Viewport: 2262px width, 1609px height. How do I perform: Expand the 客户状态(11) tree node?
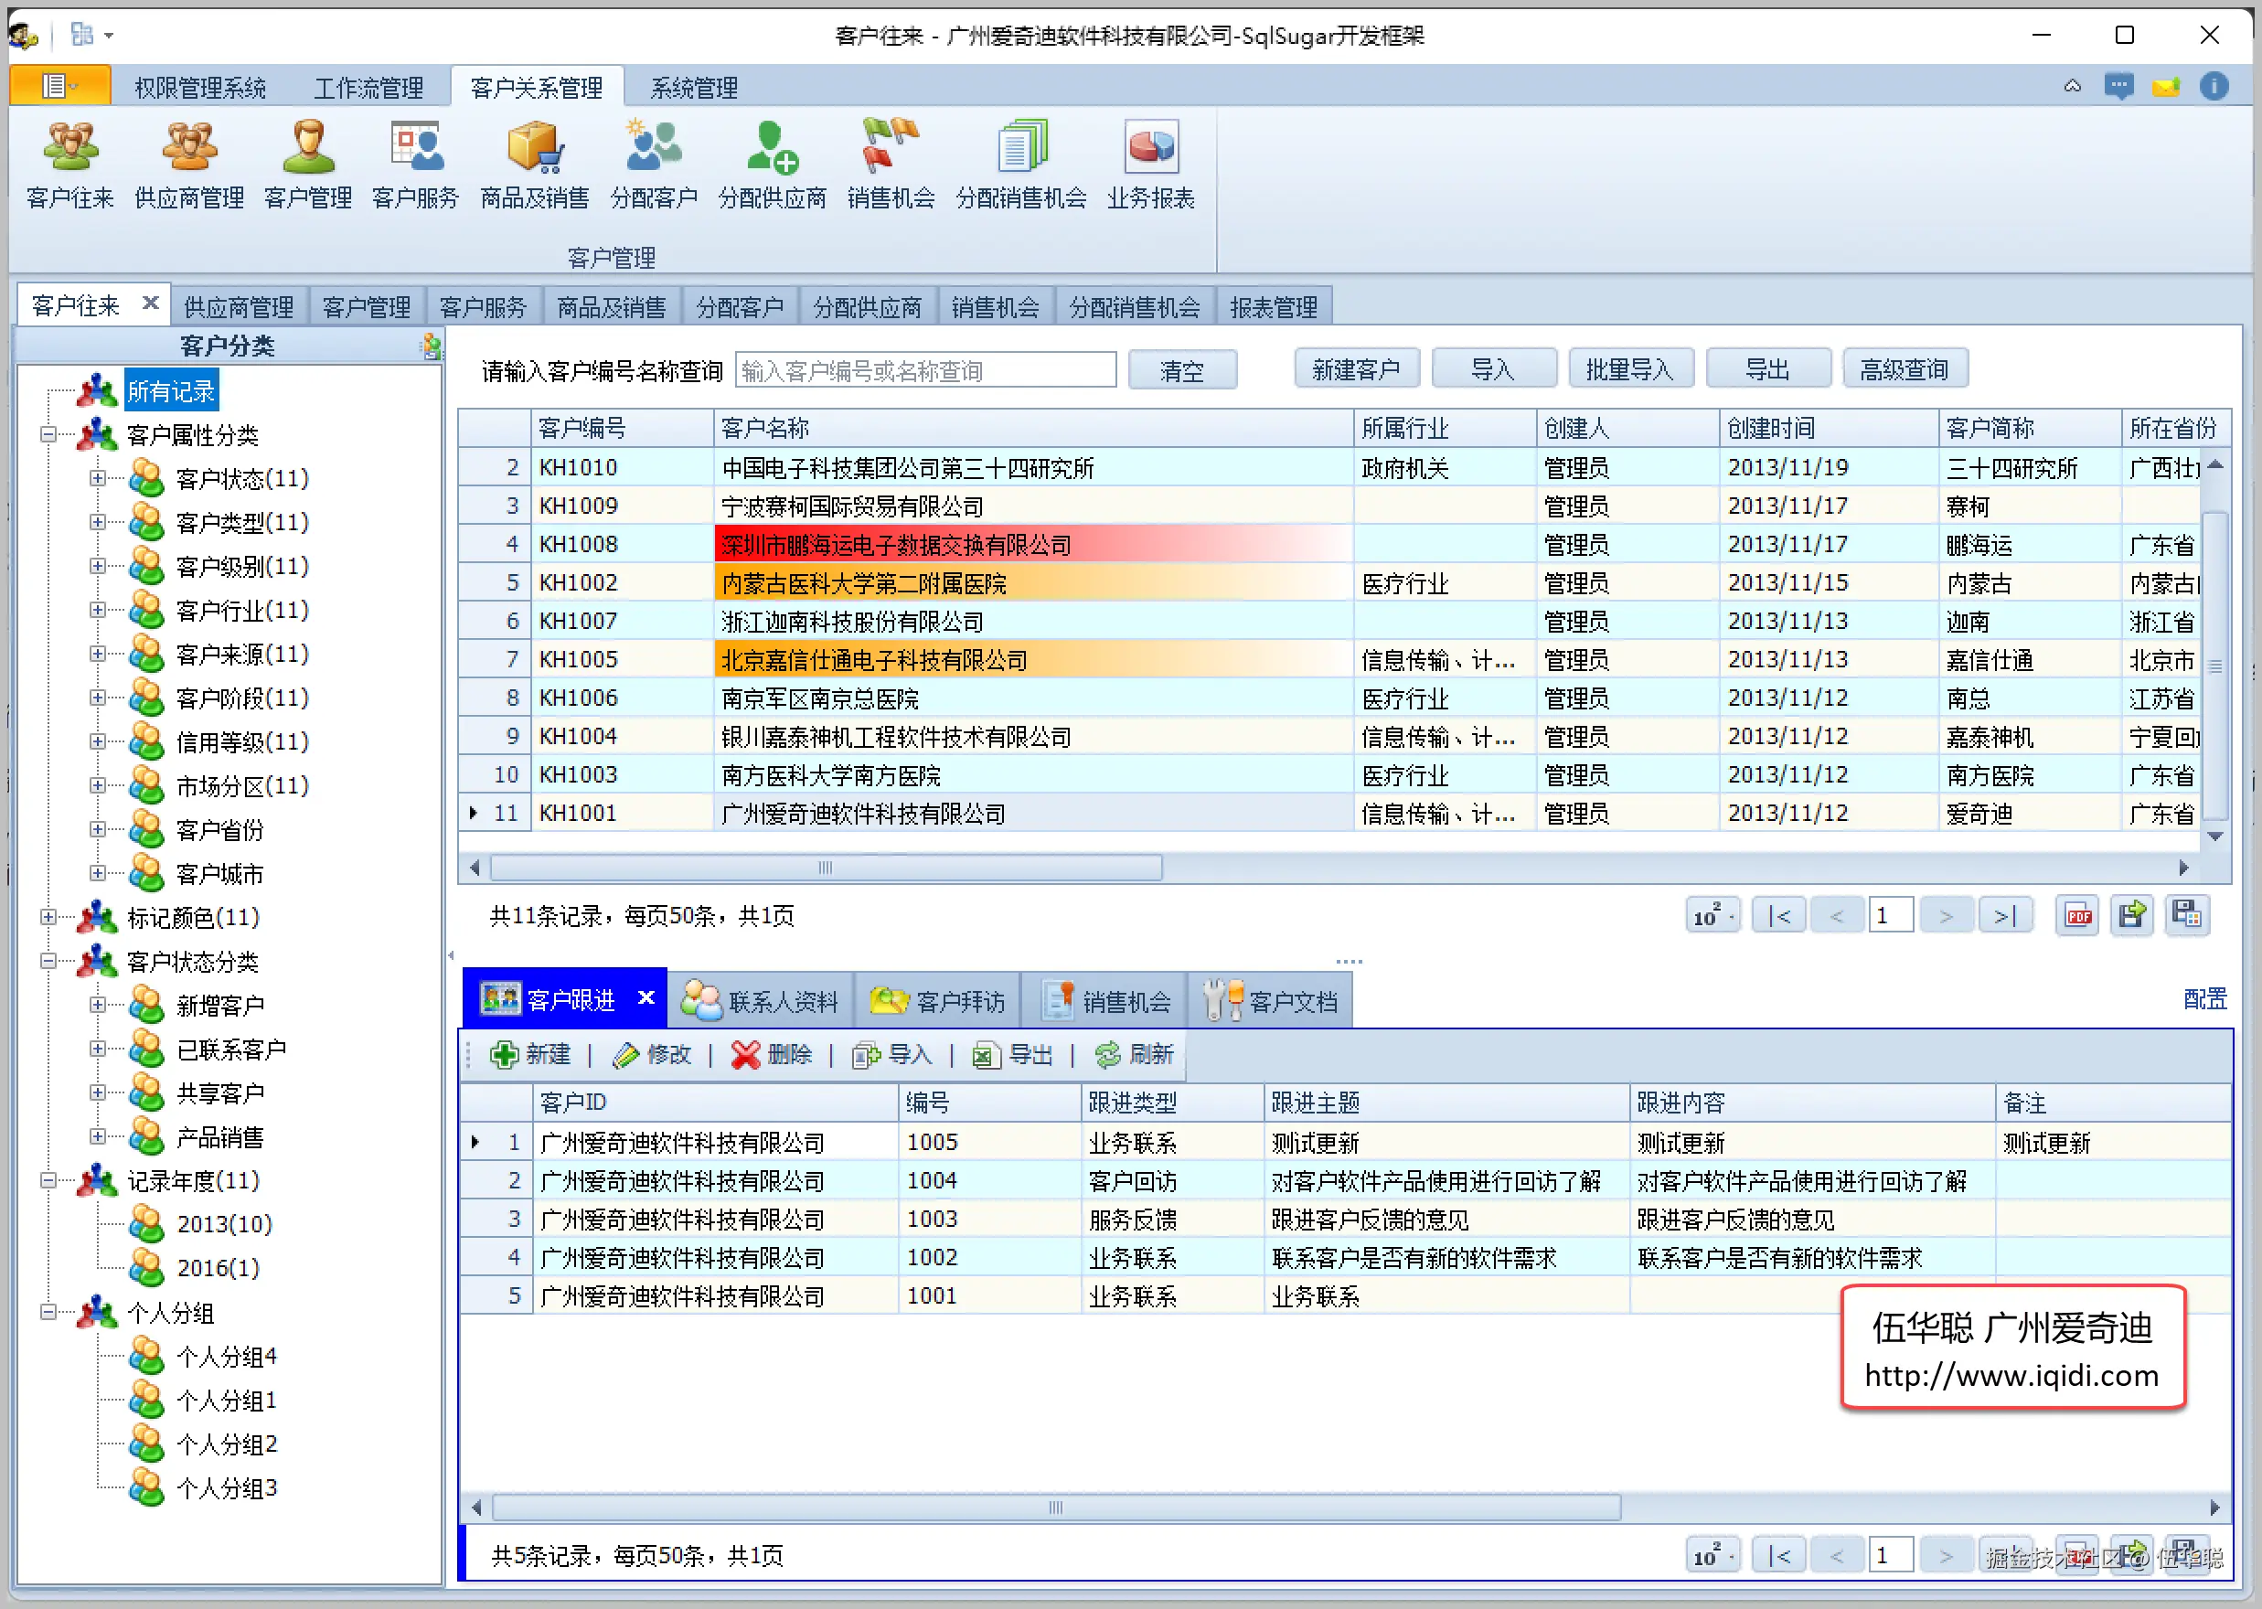tap(97, 478)
